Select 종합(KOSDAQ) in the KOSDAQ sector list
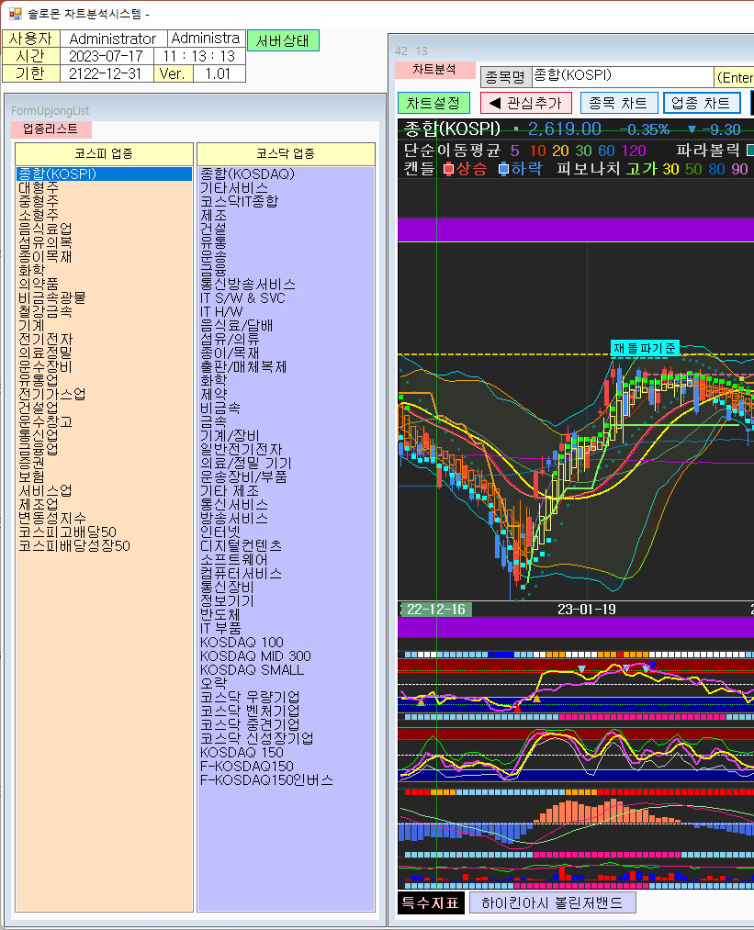The width and height of the screenshot is (754, 930). (234, 174)
